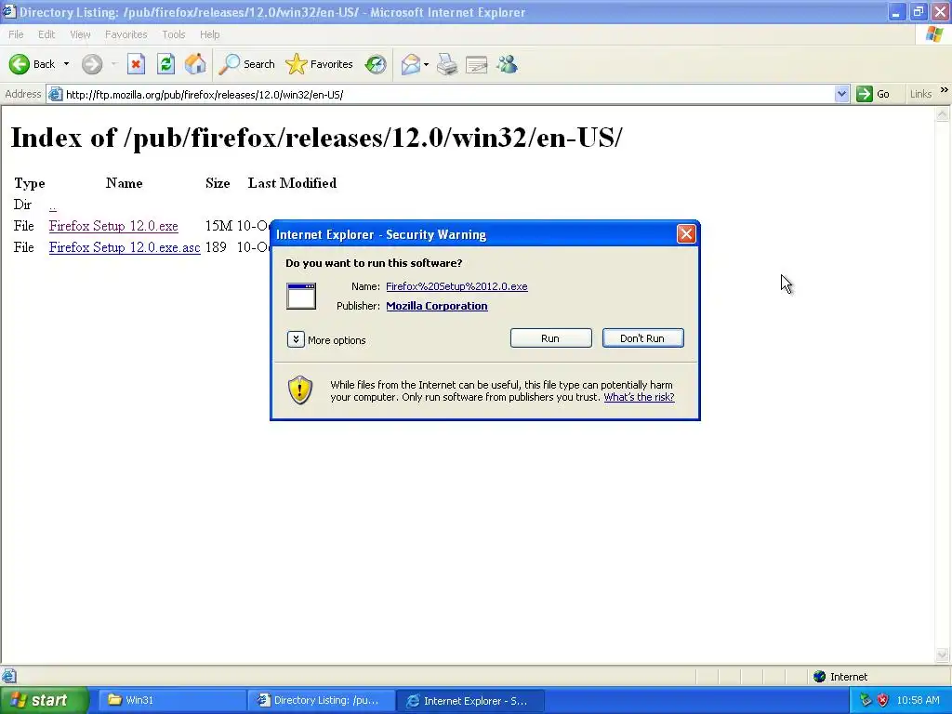Viewport: 952px width, 714px height.
Task: Click the program window icon in dialog
Action: (x=301, y=297)
